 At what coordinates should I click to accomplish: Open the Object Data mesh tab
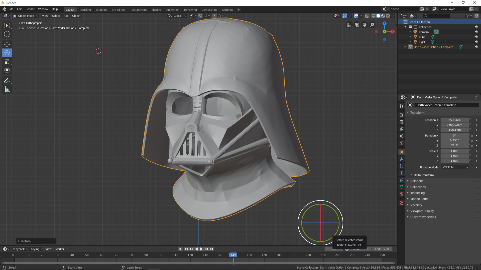(402, 187)
